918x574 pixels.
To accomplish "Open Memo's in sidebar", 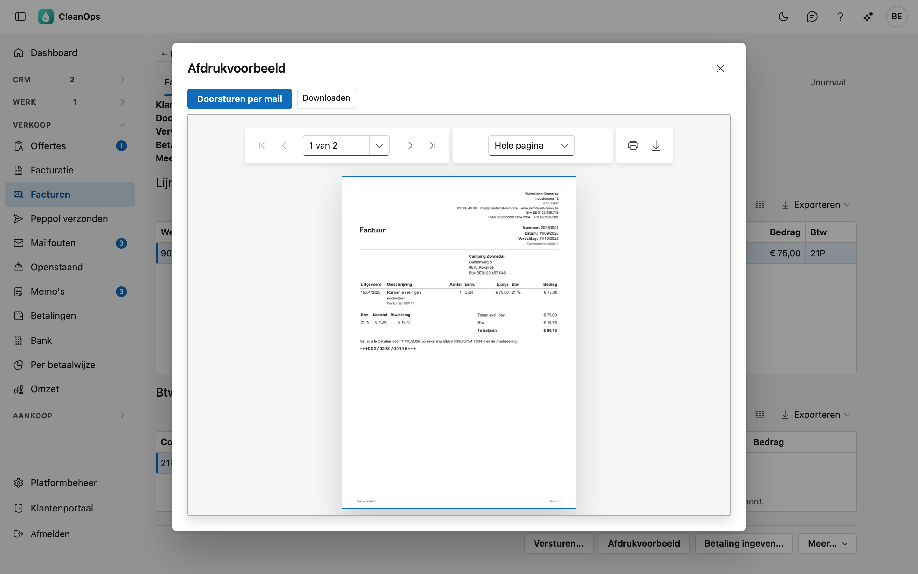I will point(69,291).
